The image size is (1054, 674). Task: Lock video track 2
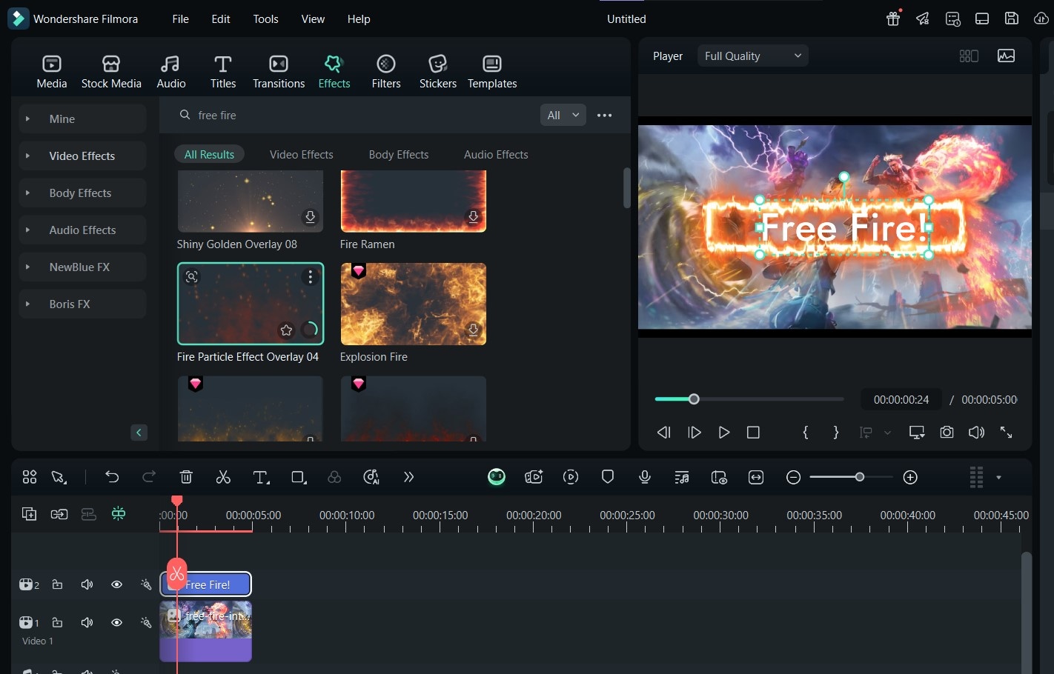point(57,584)
